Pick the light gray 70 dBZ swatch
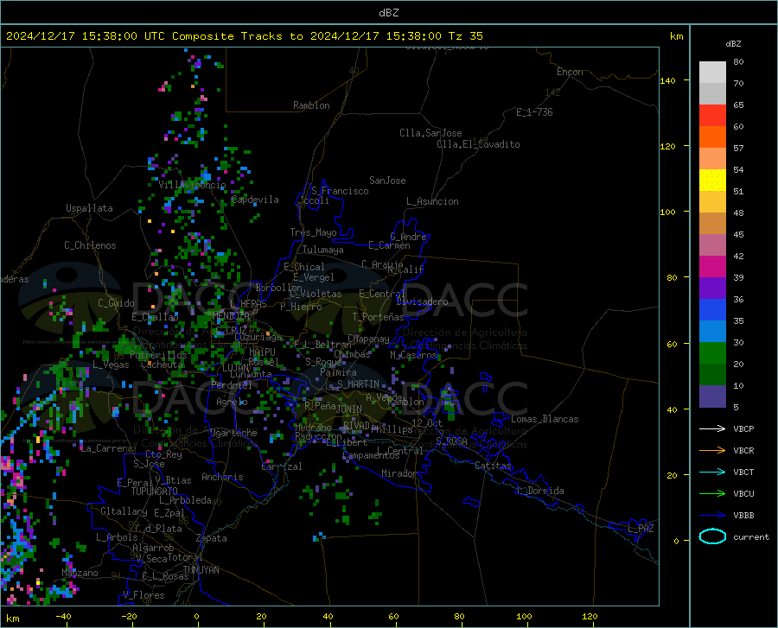The height and width of the screenshot is (628, 778). pyautogui.click(x=712, y=73)
